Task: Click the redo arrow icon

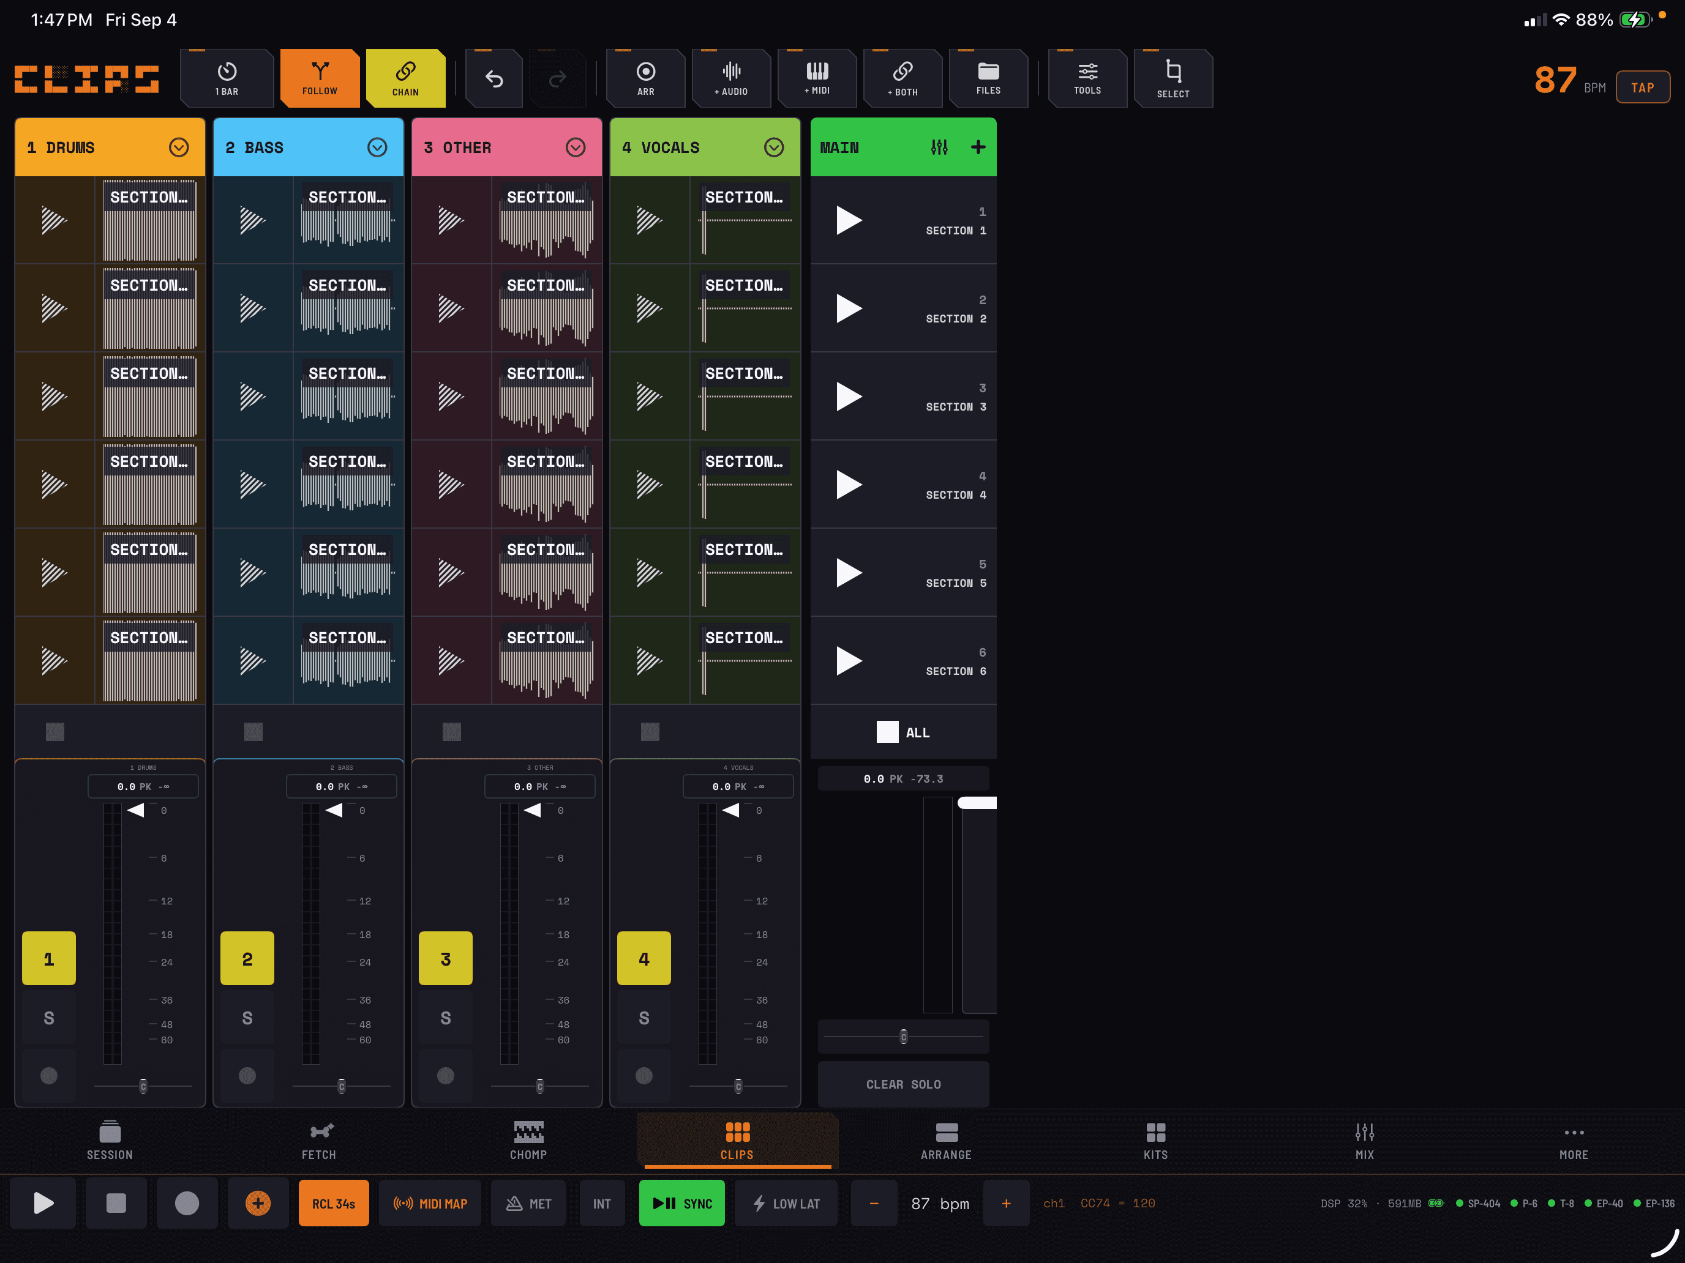Action: click(x=558, y=78)
